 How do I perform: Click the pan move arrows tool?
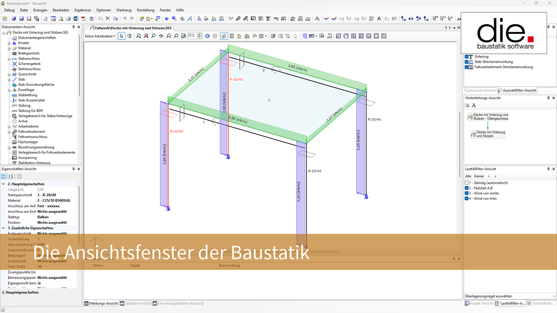[x=161, y=36]
